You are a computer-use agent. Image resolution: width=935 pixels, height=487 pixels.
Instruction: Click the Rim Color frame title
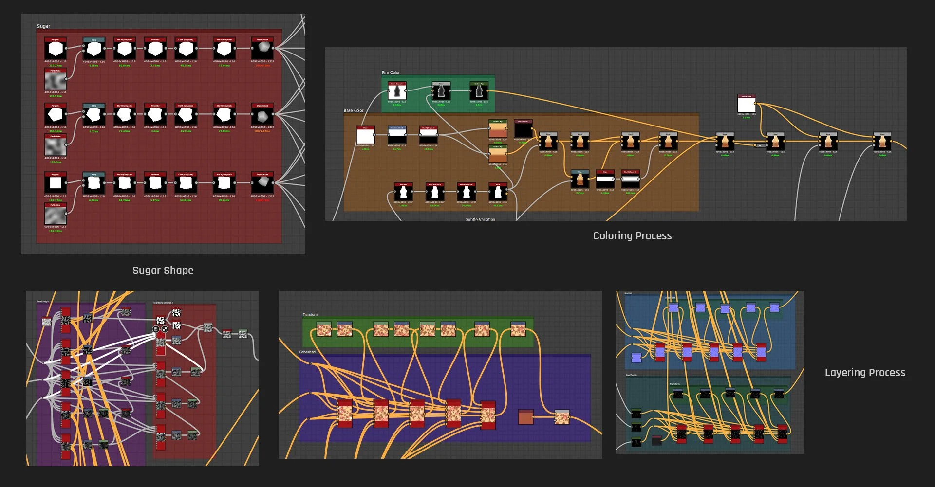pos(391,72)
